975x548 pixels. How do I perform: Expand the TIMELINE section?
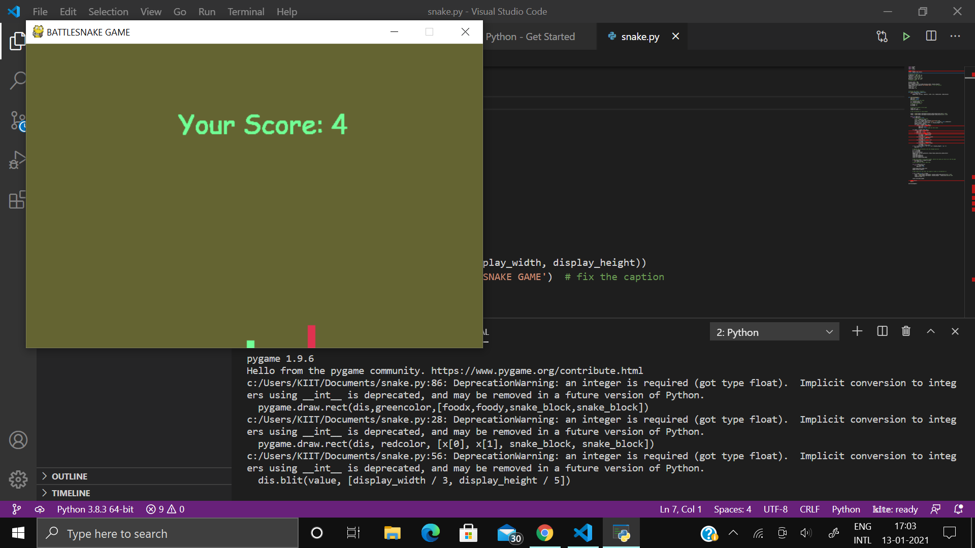click(71, 493)
